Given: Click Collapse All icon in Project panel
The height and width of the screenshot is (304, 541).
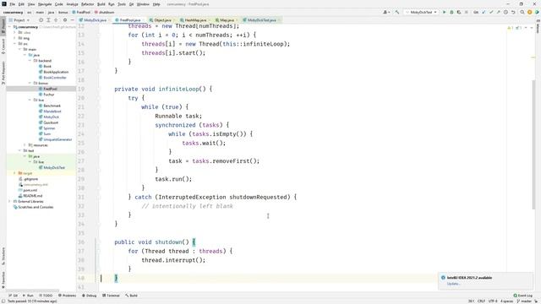Looking at the screenshot, I should [56, 20].
